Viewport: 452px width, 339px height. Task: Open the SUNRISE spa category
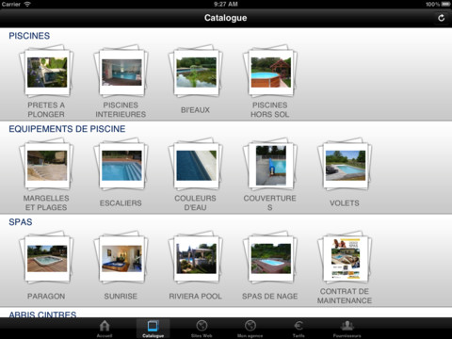[121, 257]
